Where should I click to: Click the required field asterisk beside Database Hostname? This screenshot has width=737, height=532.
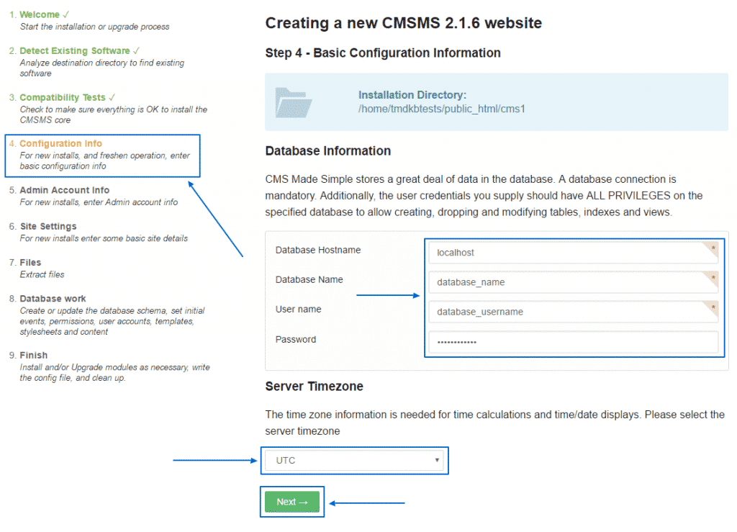coord(715,248)
